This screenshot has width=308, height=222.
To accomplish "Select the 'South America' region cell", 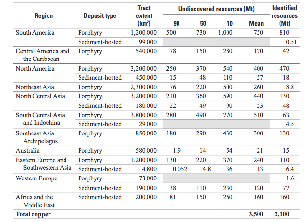I will coord(35,33).
